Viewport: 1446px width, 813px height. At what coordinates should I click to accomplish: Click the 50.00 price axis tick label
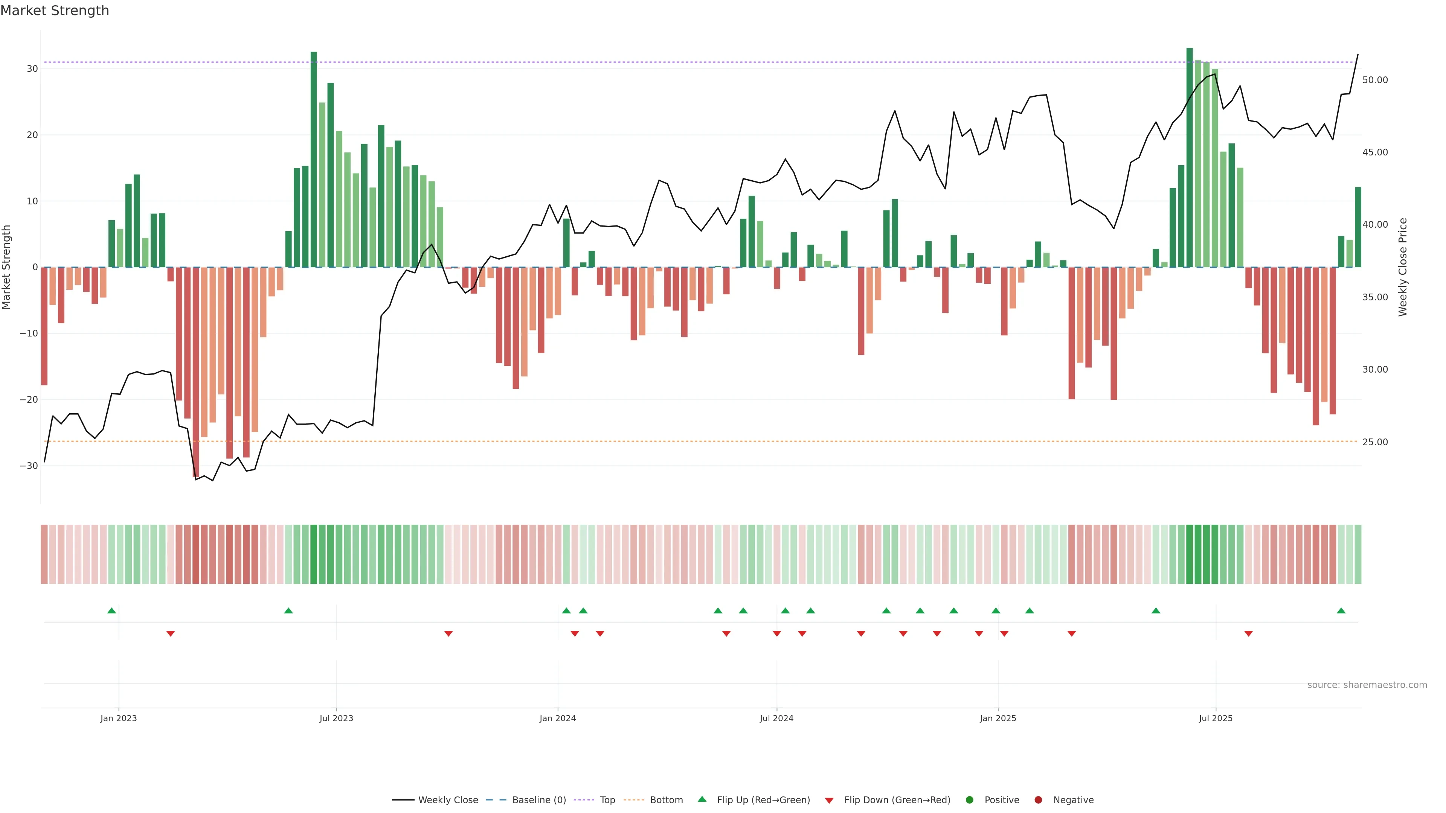1375,80
